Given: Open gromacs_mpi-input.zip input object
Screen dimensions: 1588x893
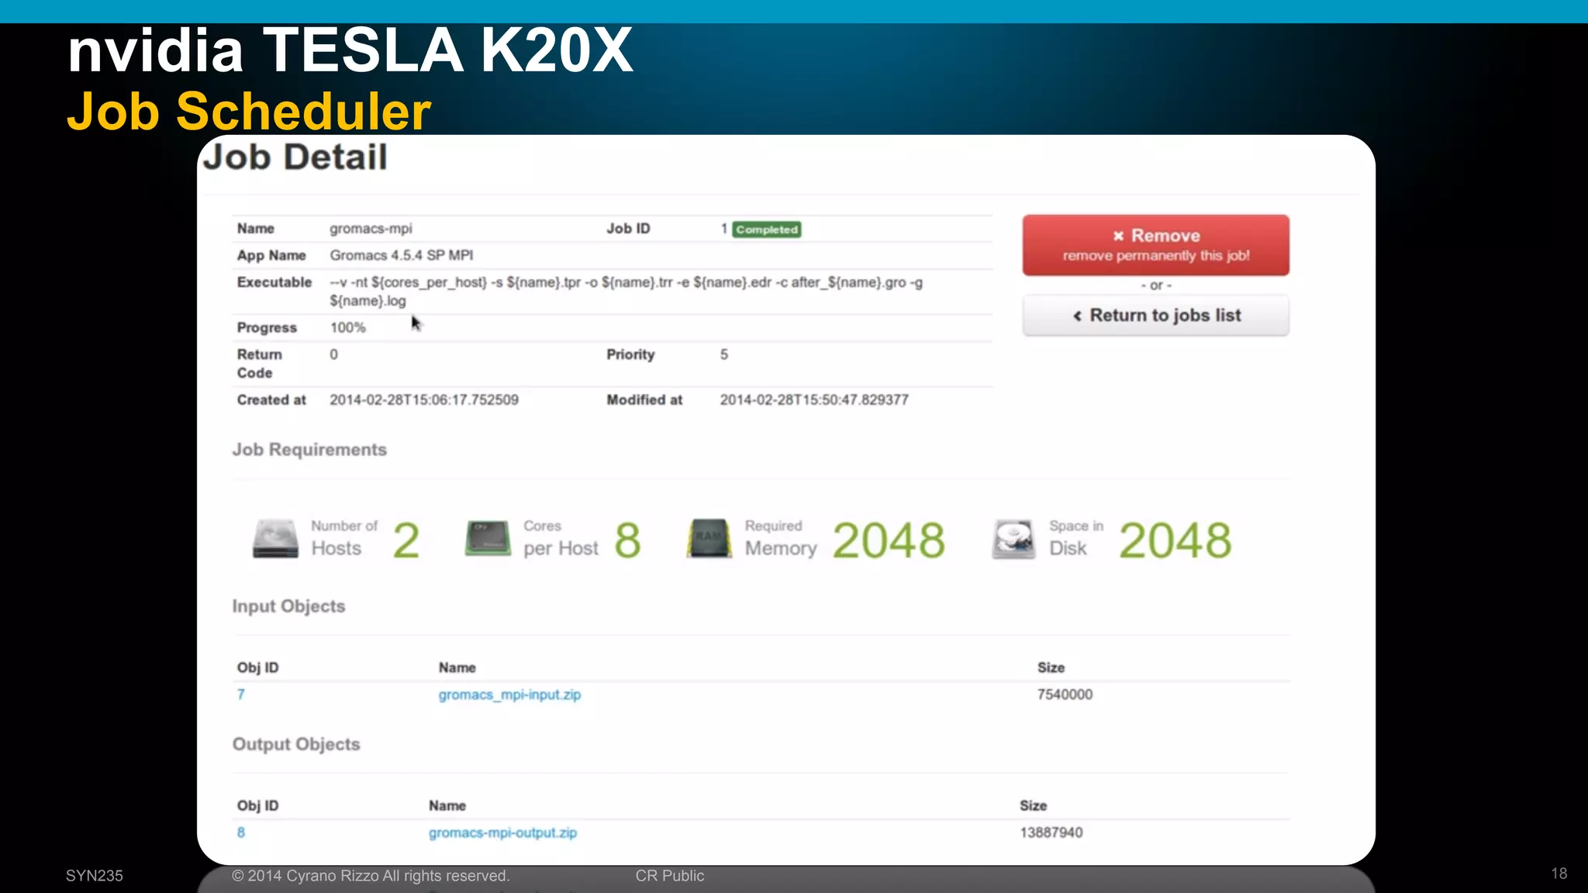Looking at the screenshot, I should click(509, 695).
